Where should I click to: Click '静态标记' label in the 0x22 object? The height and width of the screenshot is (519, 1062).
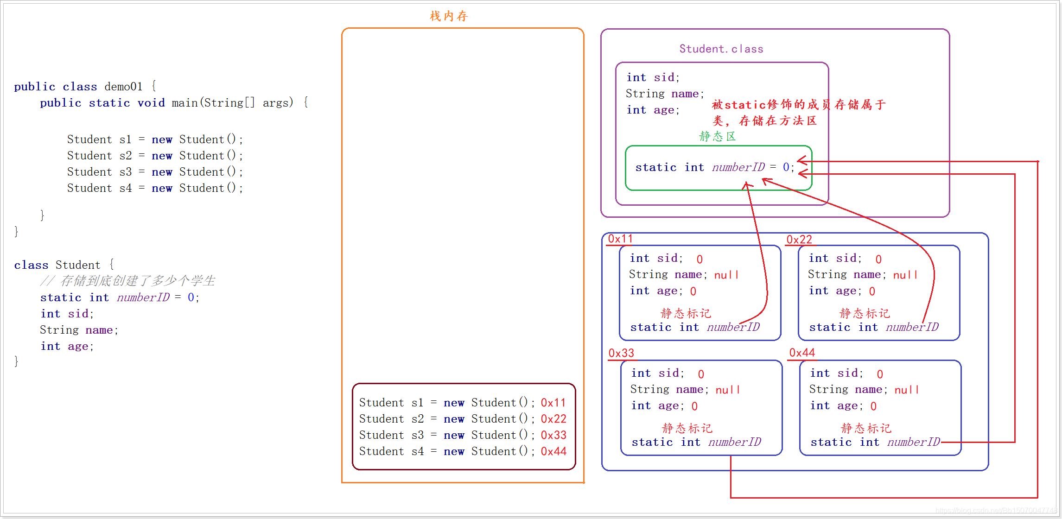[865, 313]
